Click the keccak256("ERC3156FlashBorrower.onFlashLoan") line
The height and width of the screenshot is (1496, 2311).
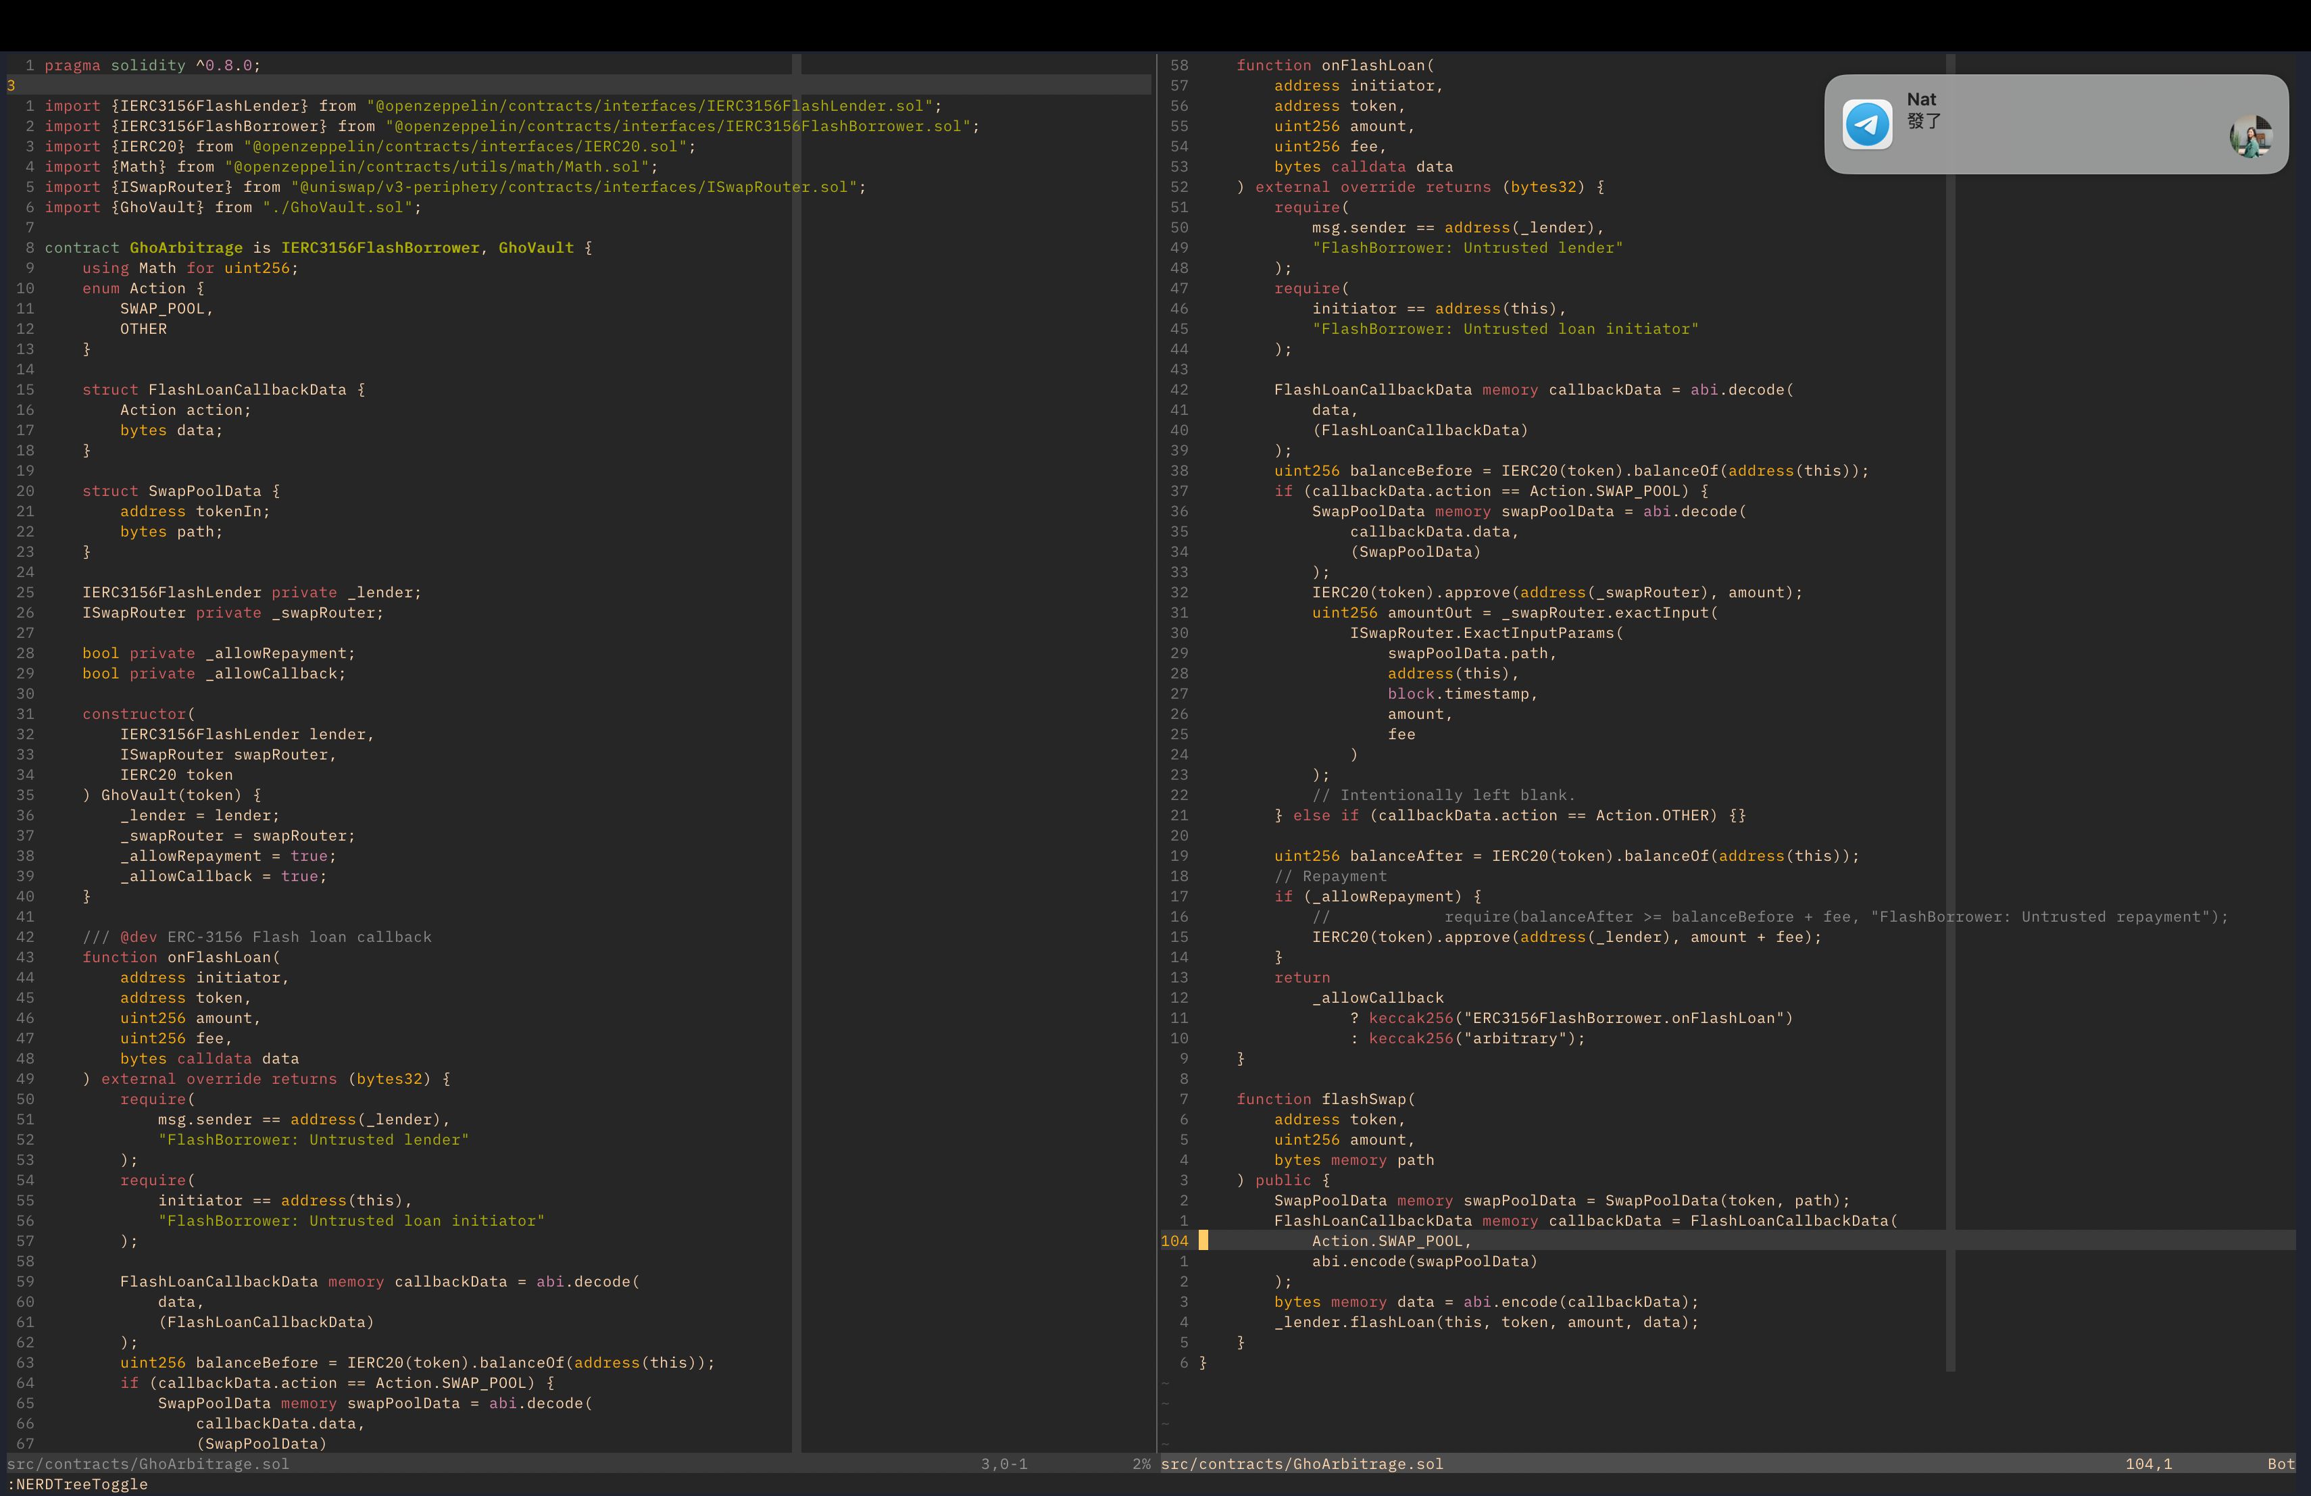(1571, 1018)
